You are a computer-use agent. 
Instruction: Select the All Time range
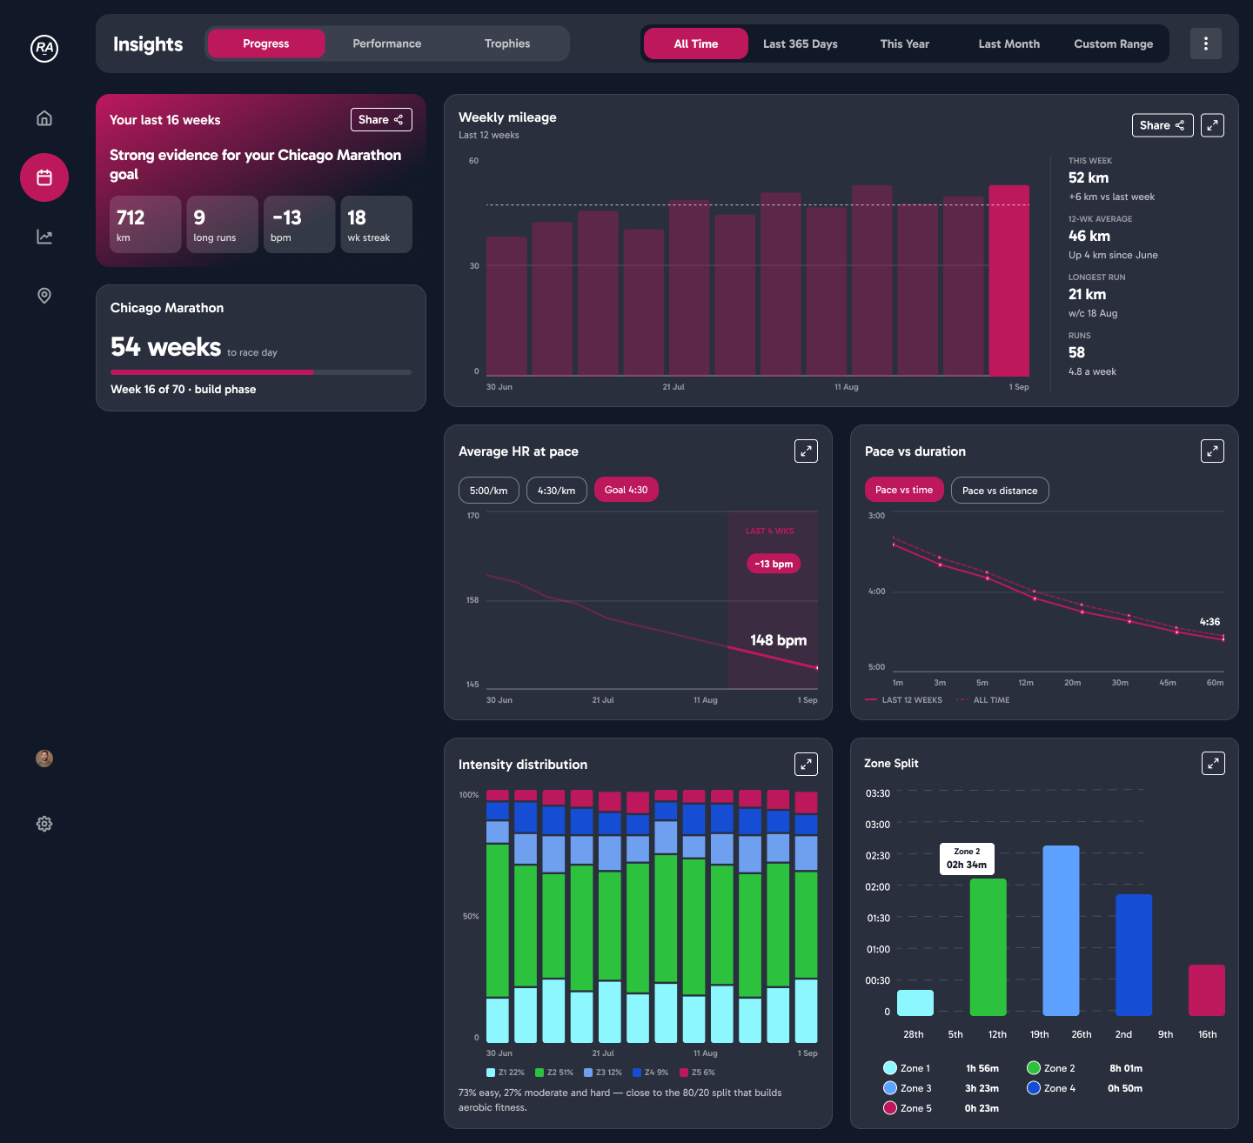click(696, 43)
